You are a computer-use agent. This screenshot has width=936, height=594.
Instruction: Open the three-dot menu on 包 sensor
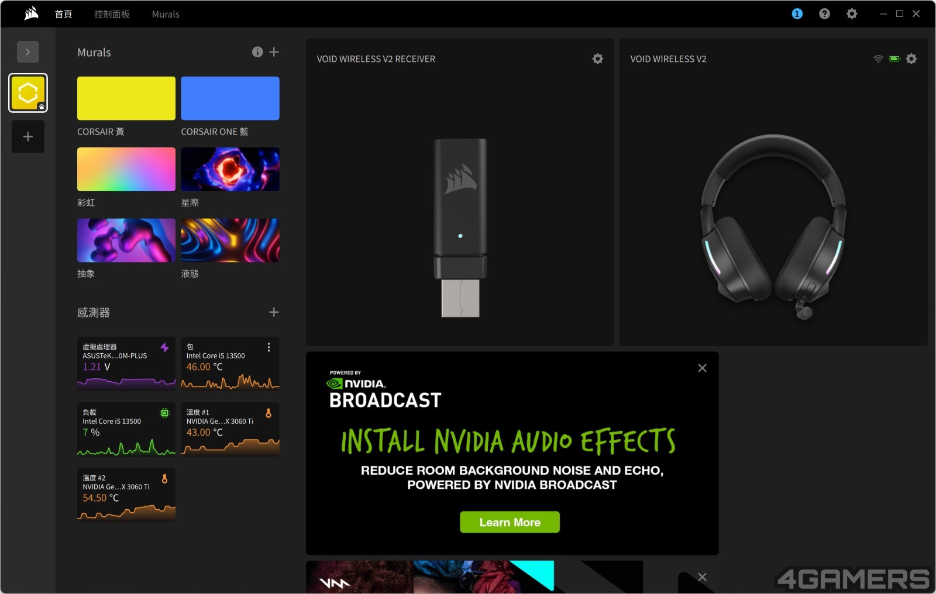[x=269, y=347]
